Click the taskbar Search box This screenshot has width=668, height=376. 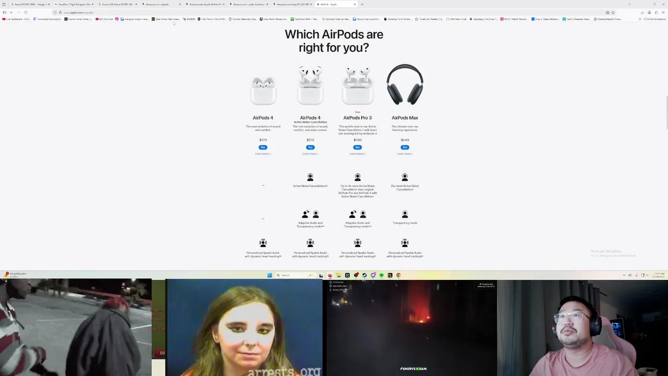coord(295,275)
